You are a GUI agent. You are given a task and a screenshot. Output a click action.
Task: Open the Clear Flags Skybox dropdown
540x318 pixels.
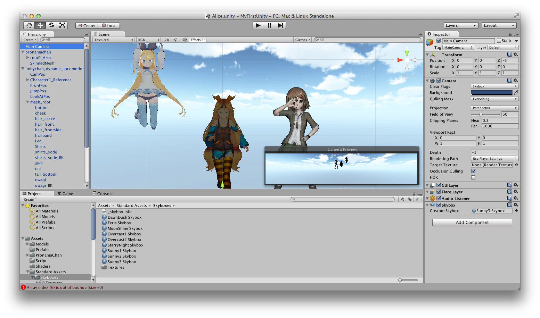coord(494,86)
